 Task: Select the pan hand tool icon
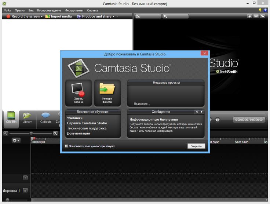pyautogui.click(x=249, y=16)
